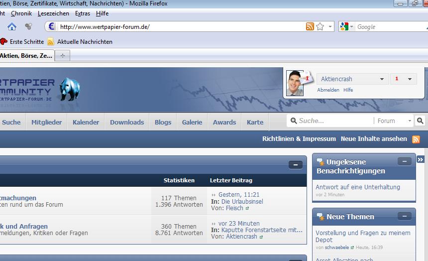Hide the sidebar with double-arrow icon
The image size is (428, 261).
(x=421, y=159)
